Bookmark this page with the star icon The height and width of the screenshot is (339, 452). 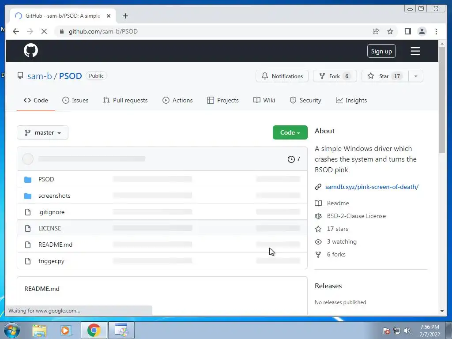[390, 31]
